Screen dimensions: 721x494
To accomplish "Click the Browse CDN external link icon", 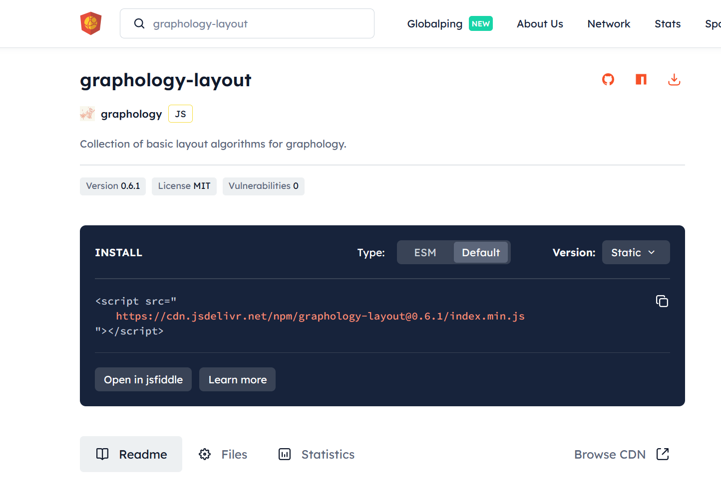I will click(663, 454).
